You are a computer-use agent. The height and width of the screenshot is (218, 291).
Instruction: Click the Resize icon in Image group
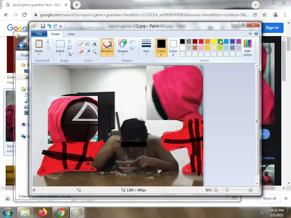point(70,48)
